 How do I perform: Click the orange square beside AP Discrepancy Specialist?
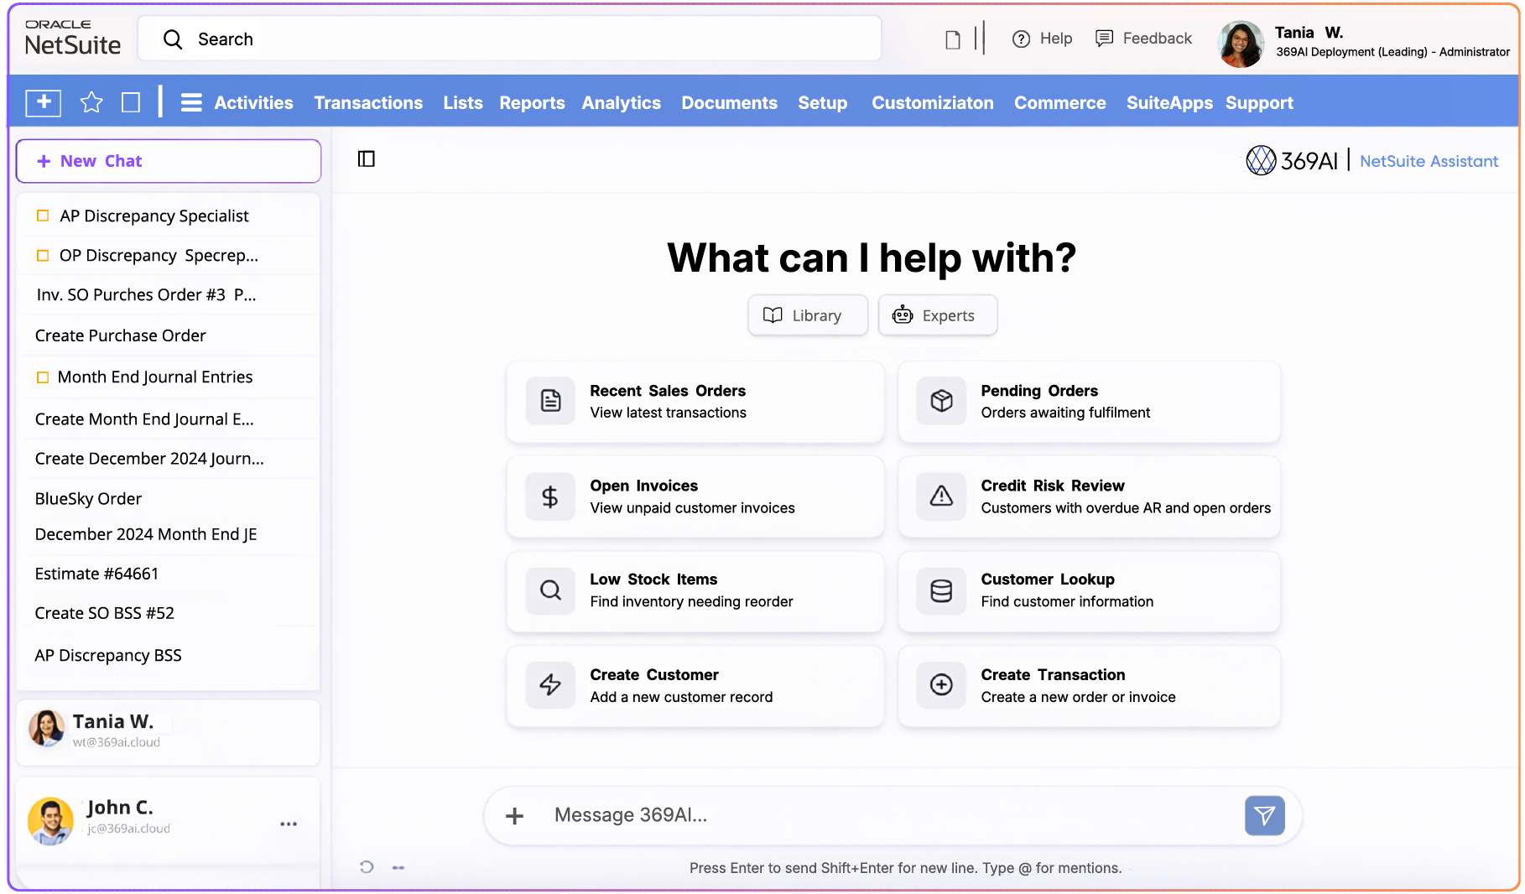tap(43, 216)
